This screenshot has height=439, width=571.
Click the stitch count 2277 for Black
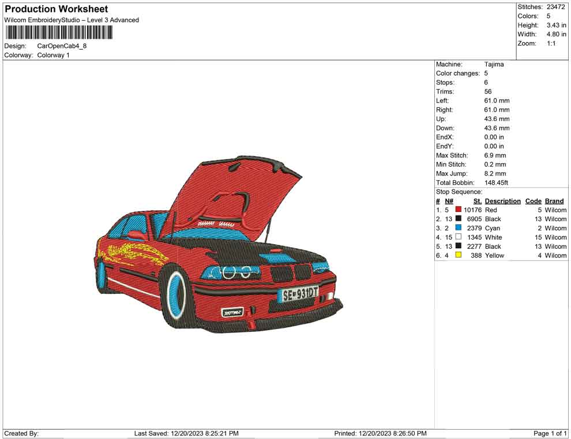[475, 246]
